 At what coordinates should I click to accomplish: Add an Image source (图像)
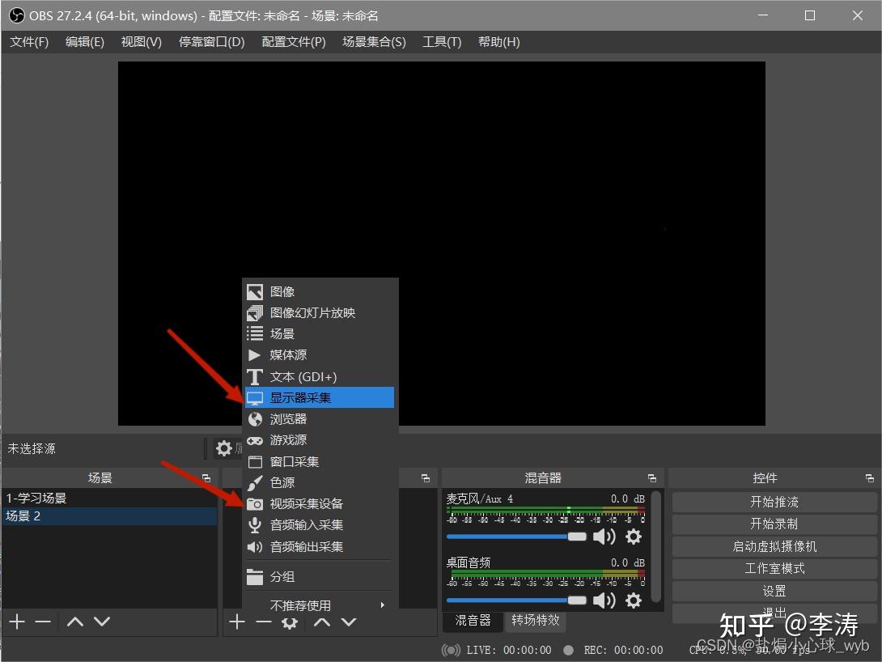pos(320,291)
